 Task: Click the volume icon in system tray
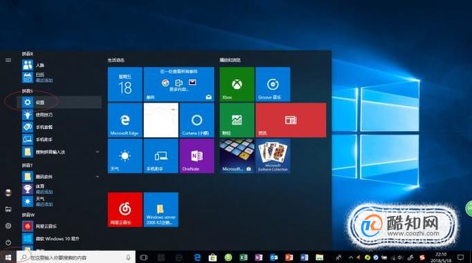pos(400,257)
